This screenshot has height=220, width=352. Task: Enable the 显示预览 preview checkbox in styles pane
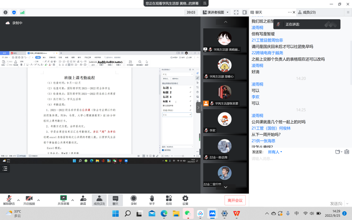click(163, 150)
